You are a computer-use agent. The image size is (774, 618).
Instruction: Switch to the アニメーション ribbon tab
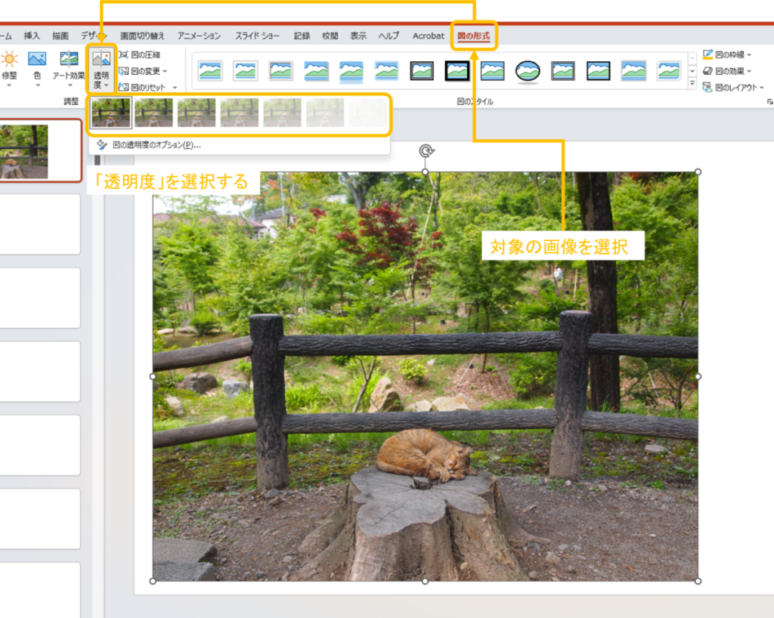tap(200, 35)
